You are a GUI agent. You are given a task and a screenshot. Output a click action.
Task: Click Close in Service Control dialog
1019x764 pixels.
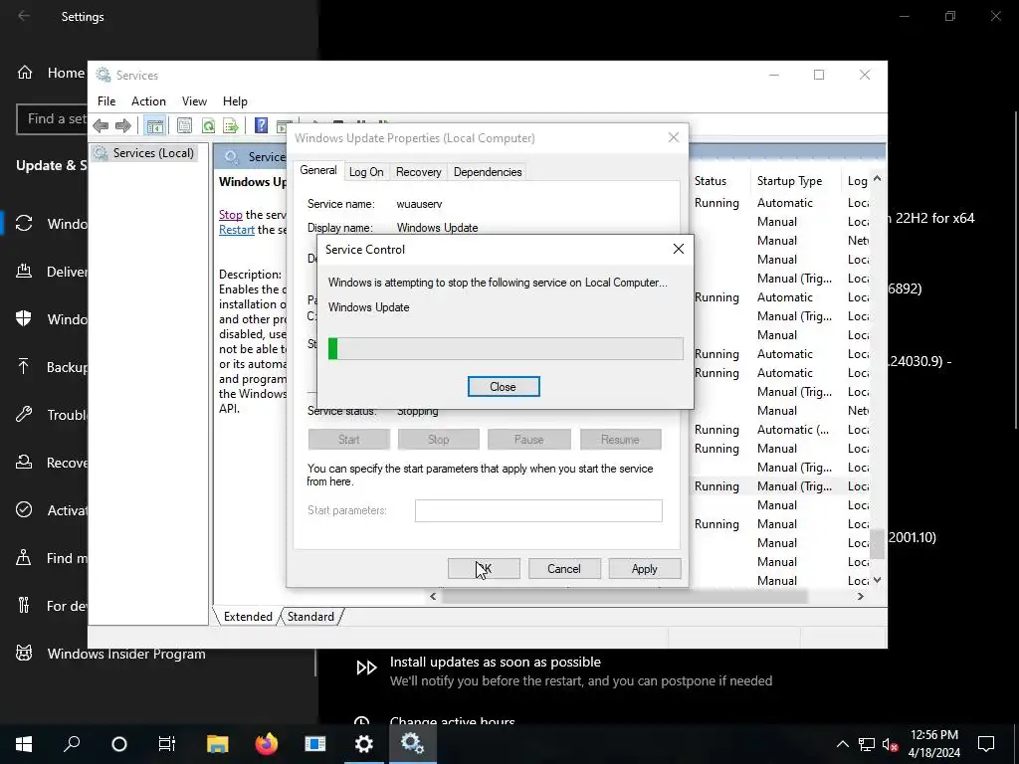coord(503,387)
